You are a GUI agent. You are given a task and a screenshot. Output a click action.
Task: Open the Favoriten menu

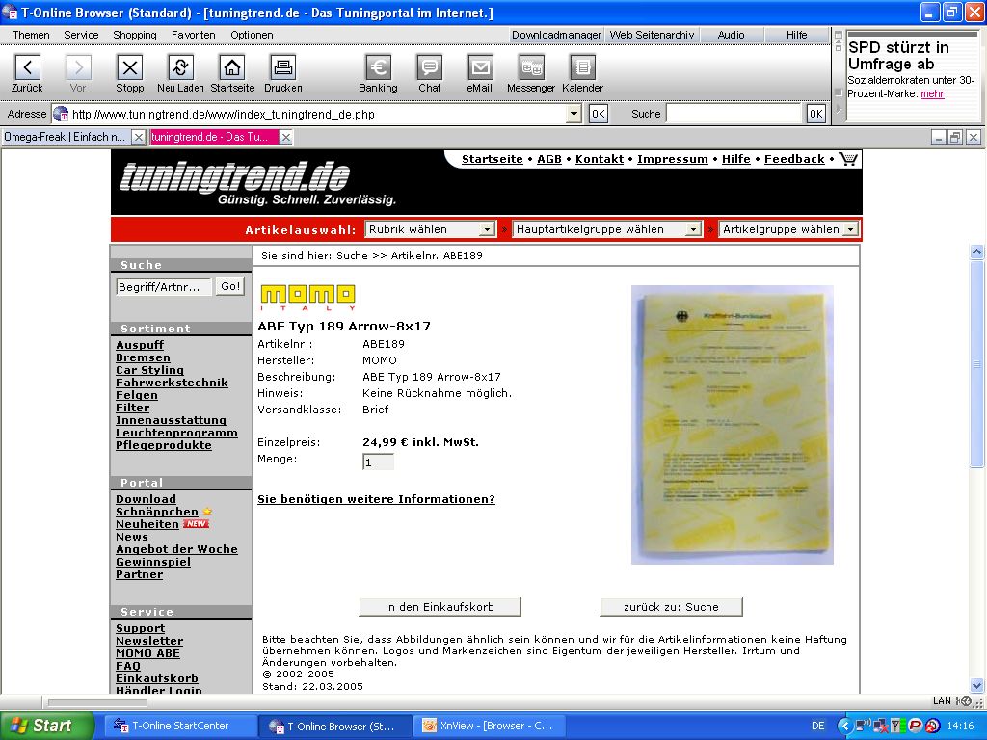click(194, 35)
